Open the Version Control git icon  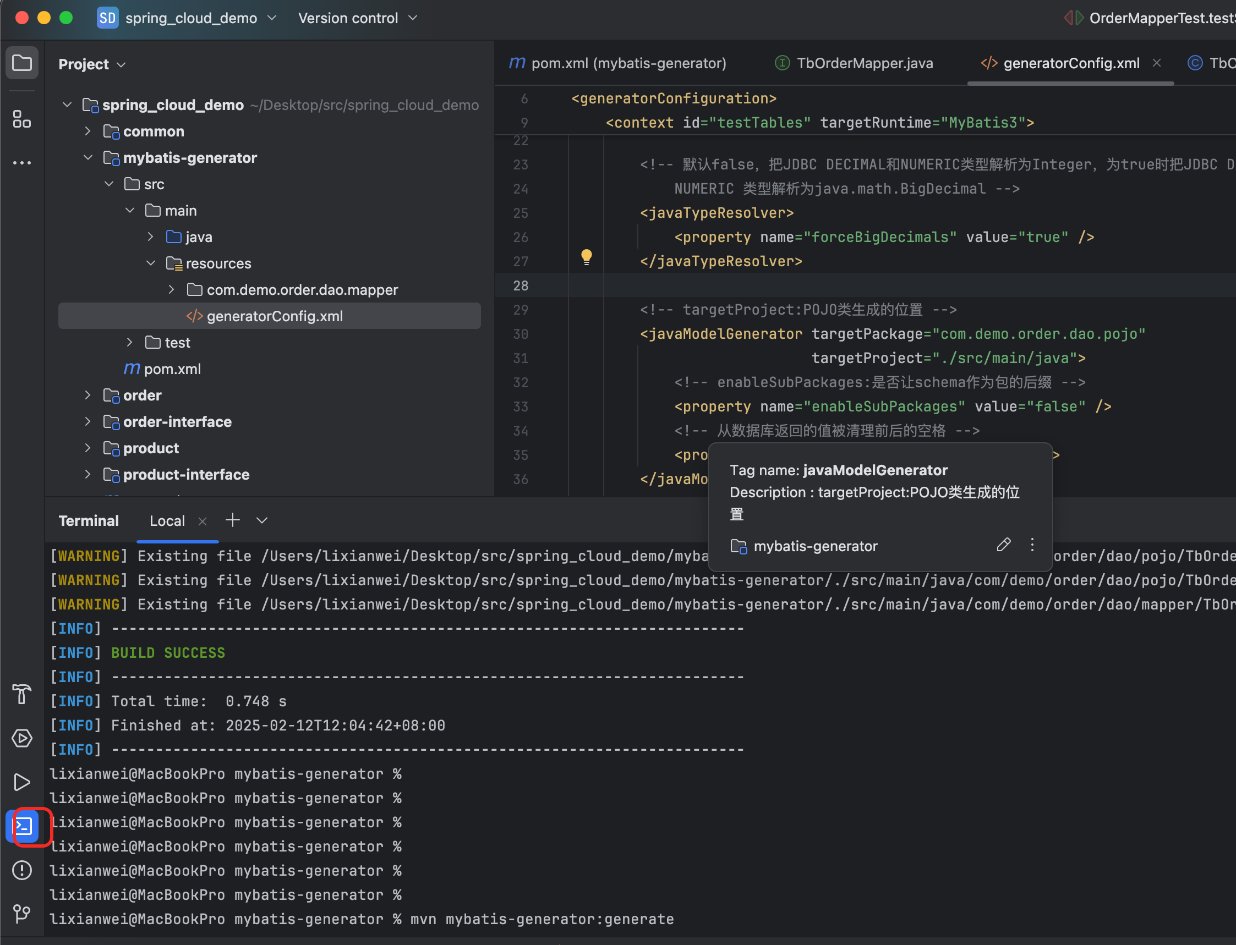pos(22,914)
